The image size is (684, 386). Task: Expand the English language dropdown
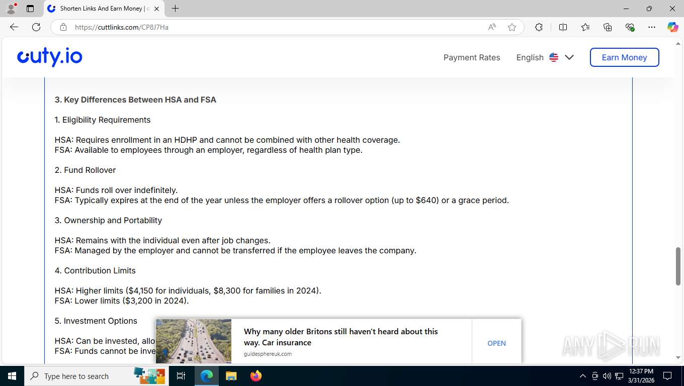click(545, 57)
